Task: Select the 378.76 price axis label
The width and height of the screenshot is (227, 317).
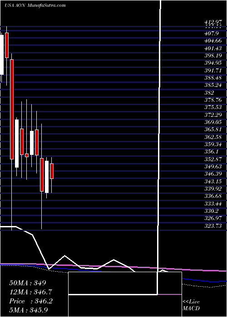Action: [213, 100]
